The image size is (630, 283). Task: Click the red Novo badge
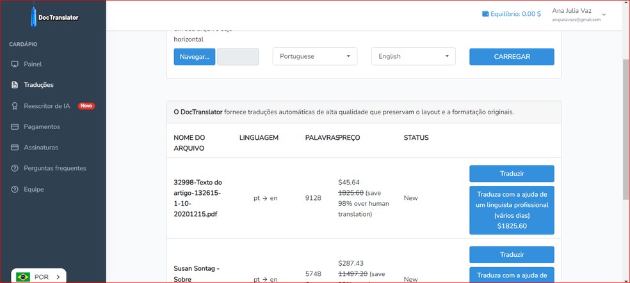(x=86, y=106)
